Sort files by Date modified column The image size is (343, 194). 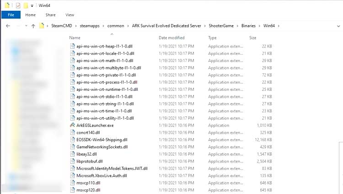(x=171, y=38)
